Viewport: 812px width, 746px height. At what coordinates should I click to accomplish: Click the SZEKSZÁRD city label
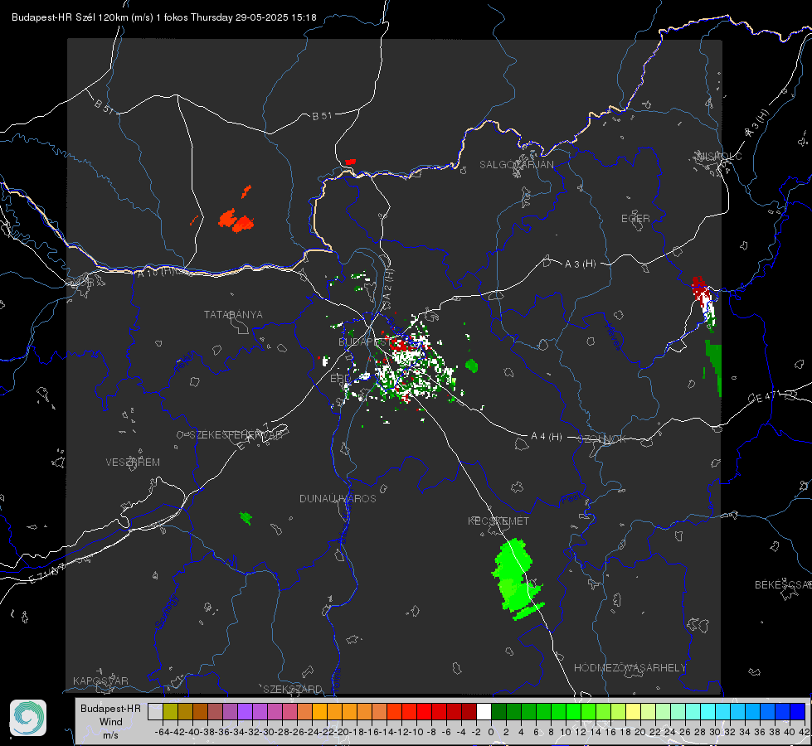pyautogui.click(x=293, y=689)
